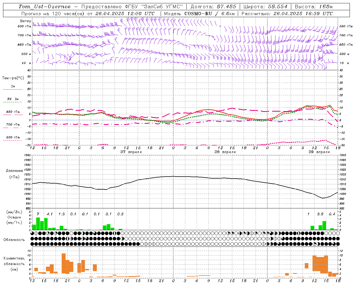Click 'Прогноз на 120 часа(ов)' forecast length text
354x283 pixels.
click(x=53, y=14)
